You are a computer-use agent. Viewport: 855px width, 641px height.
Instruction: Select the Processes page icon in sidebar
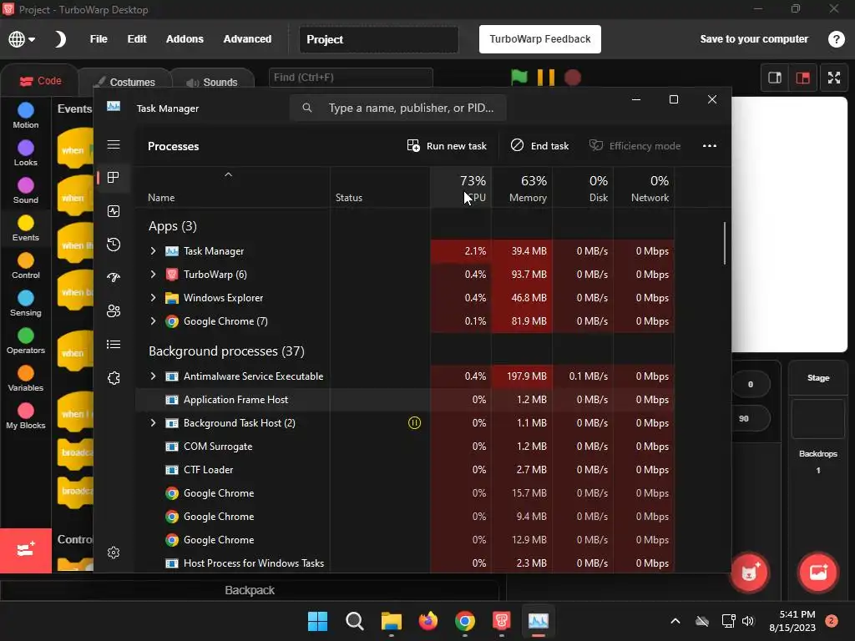pyautogui.click(x=114, y=178)
